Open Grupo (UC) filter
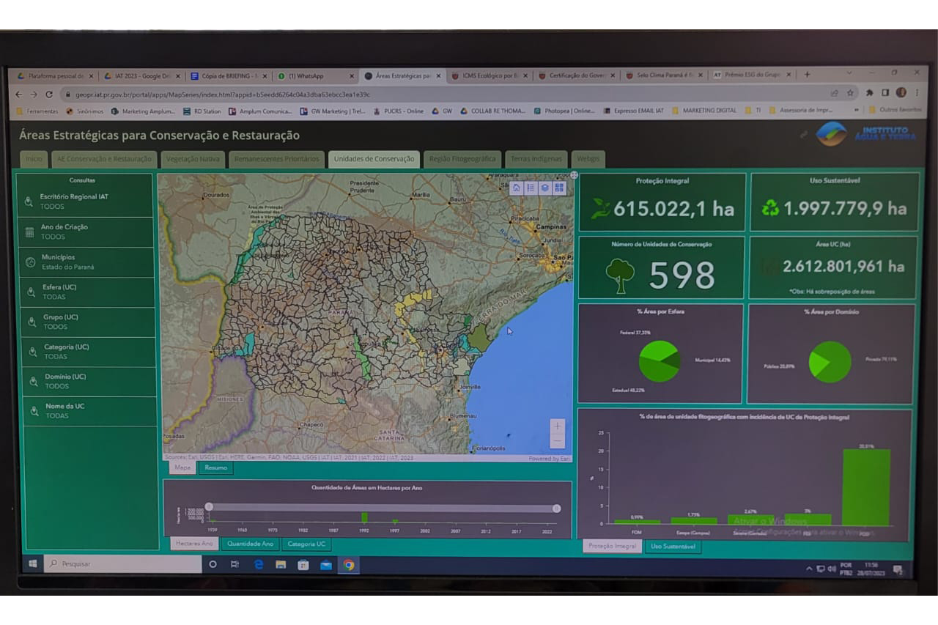 [89, 322]
